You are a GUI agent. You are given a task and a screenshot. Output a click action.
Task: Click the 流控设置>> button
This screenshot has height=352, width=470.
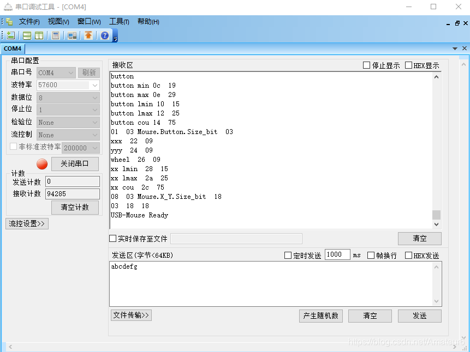coord(27,223)
